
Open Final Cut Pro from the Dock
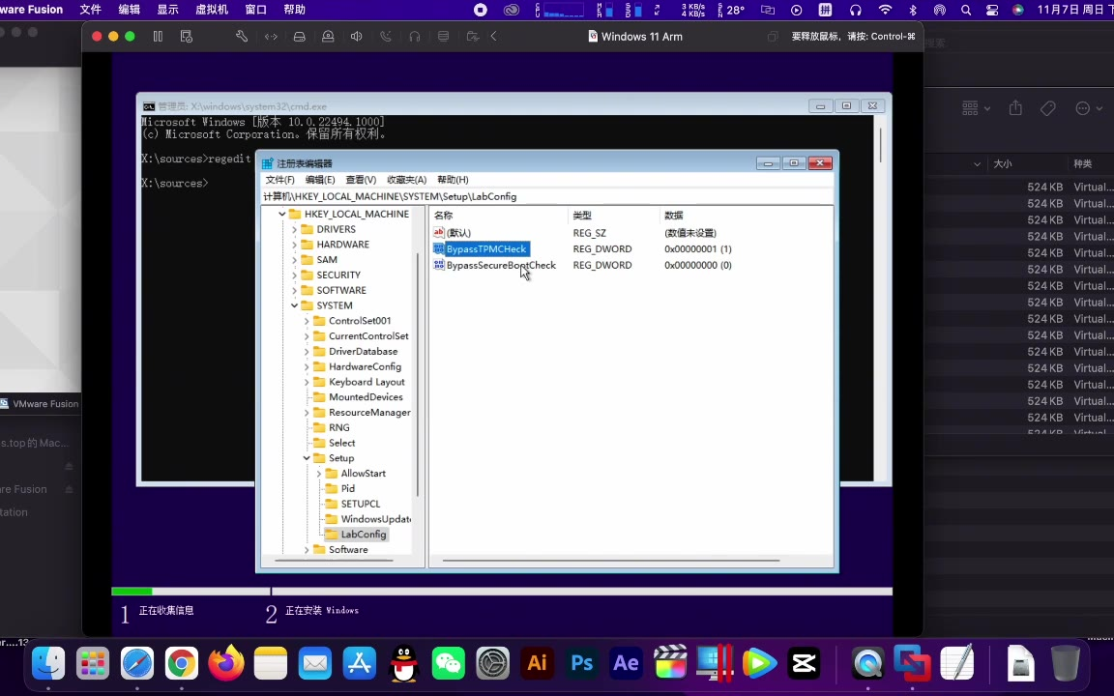point(670,664)
